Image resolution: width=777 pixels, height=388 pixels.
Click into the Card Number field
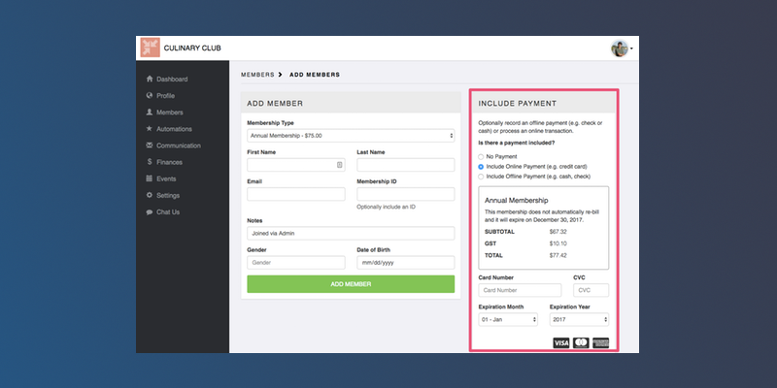520,290
